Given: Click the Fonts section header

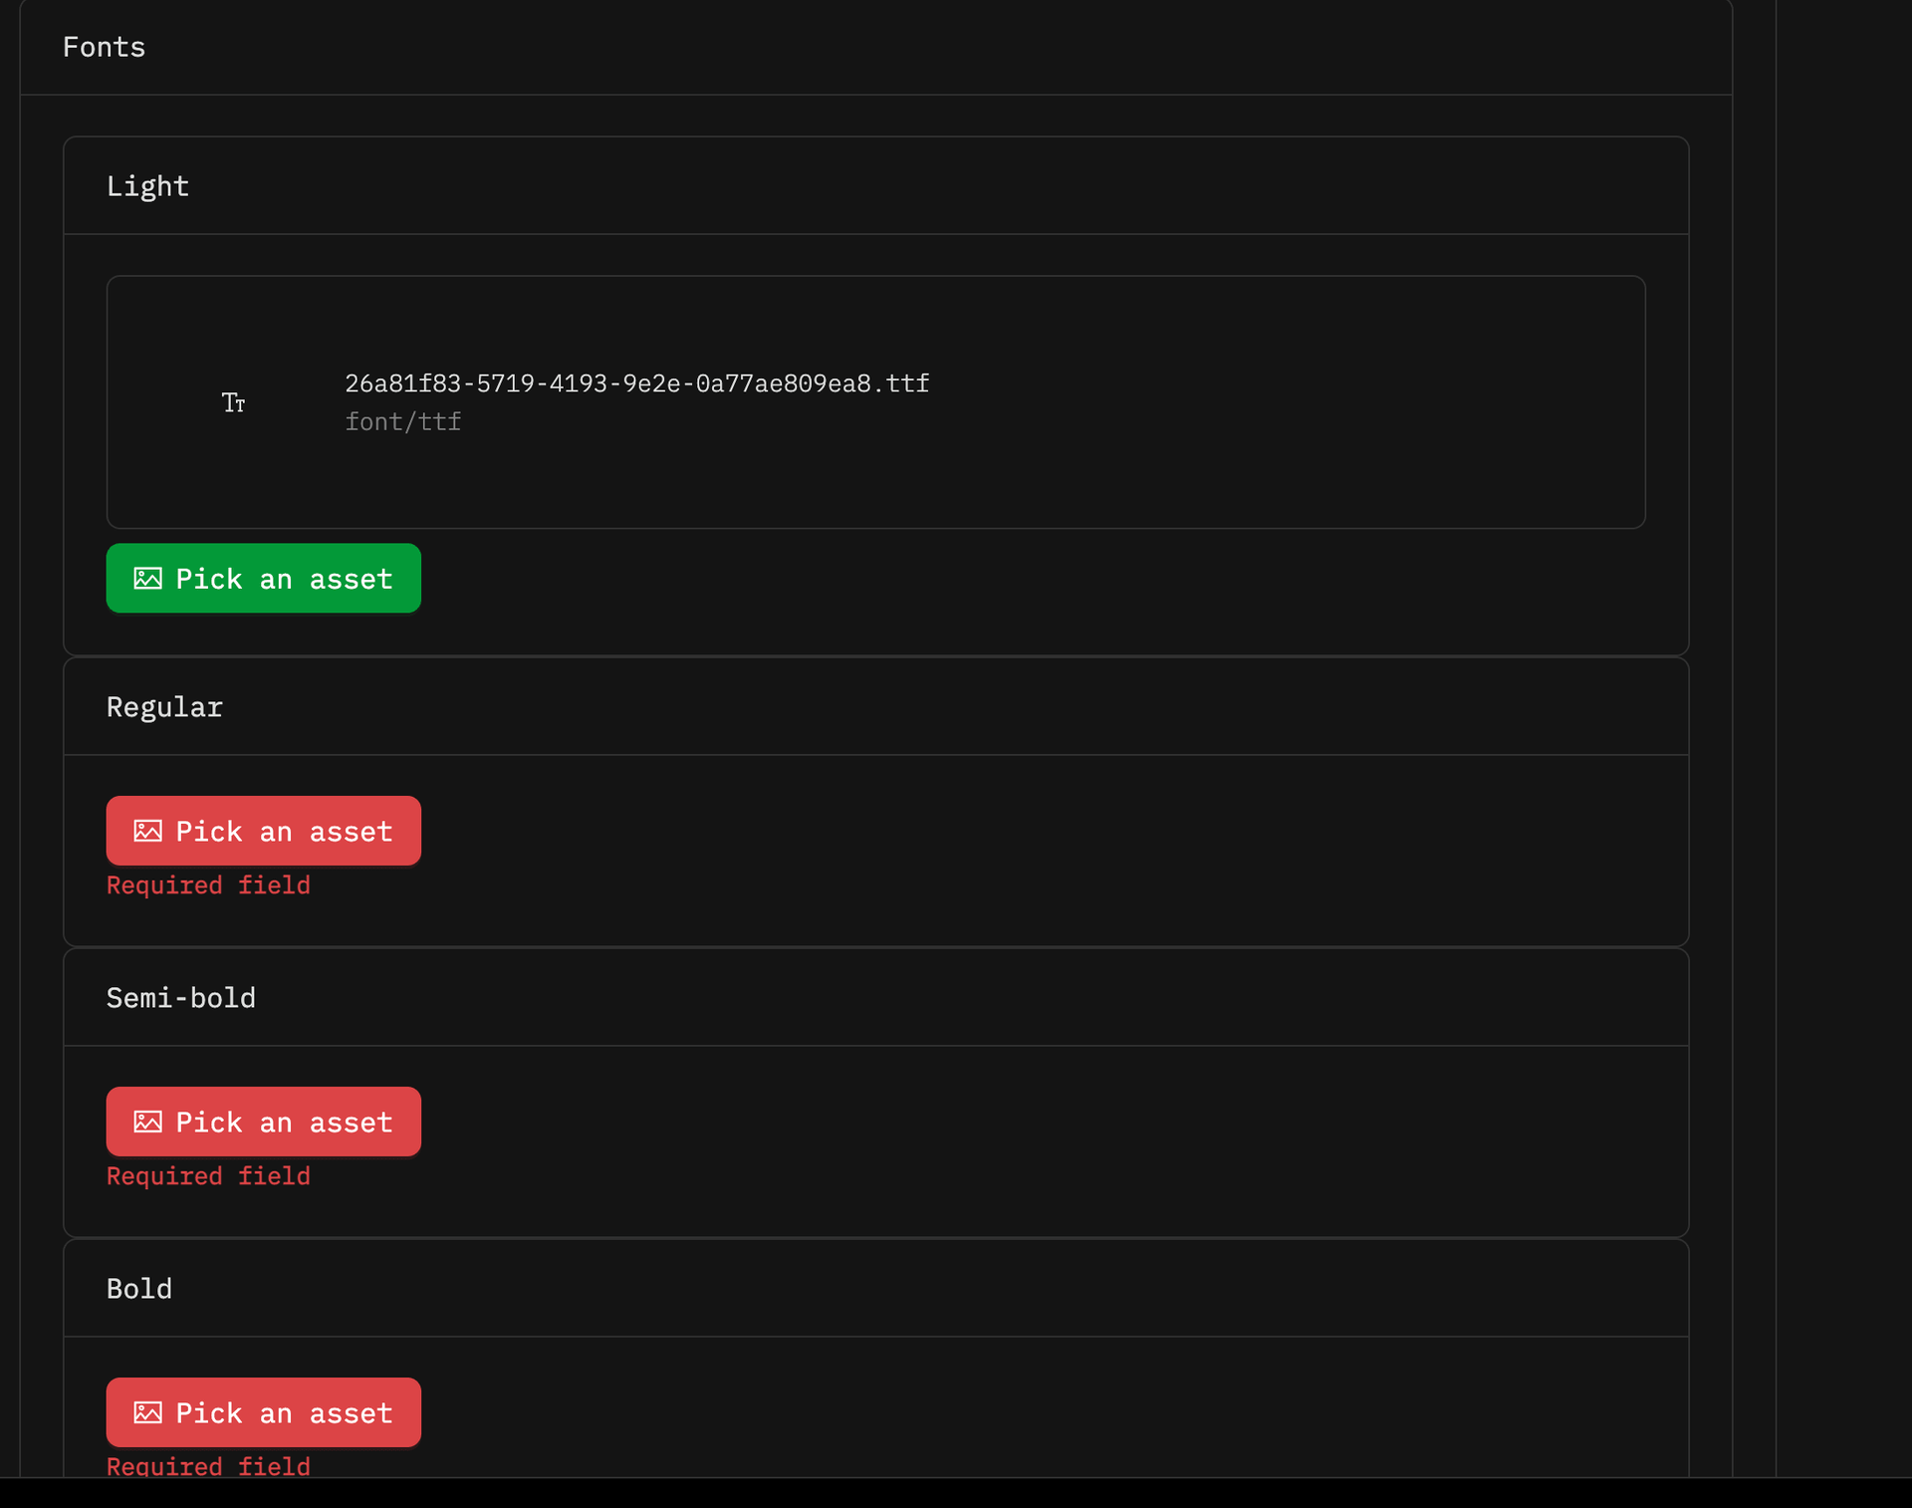Looking at the screenshot, I should pyautogui.click(x=104, y=47).
